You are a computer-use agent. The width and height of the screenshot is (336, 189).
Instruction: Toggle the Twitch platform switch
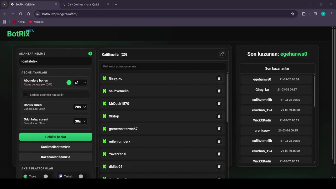[83, 176]
